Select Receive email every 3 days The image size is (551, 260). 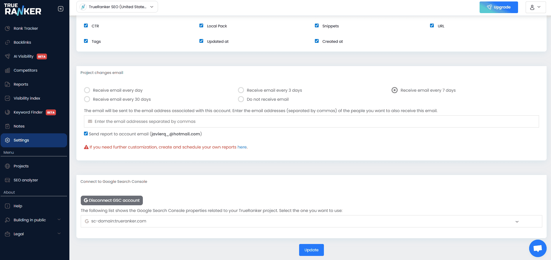(241, 90)
